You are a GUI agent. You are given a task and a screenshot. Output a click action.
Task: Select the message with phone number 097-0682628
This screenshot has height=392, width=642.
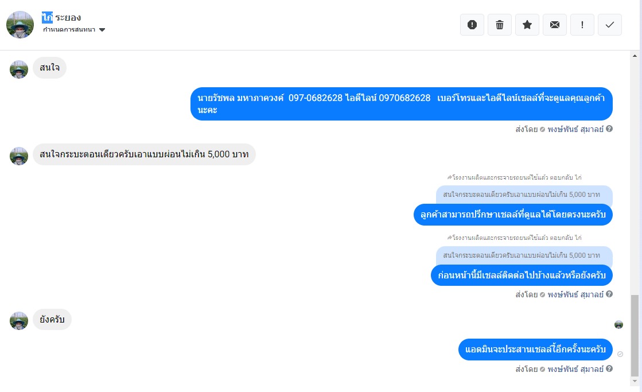(x=401, y=104)
